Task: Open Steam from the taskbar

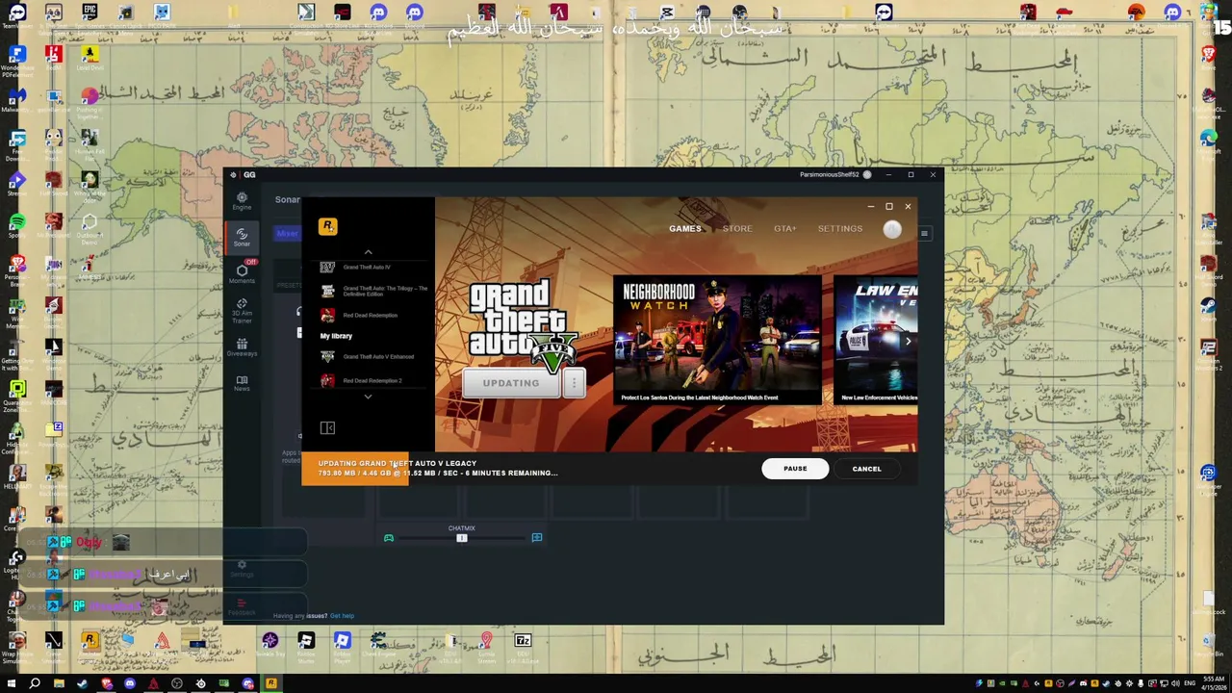Action: click(82, 683)
